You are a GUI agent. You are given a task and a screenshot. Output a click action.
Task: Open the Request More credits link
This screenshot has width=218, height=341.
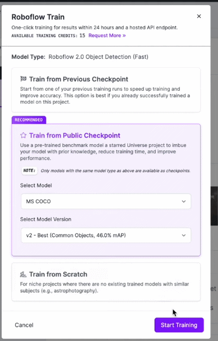pyautogui.click(x=107, y=35)
